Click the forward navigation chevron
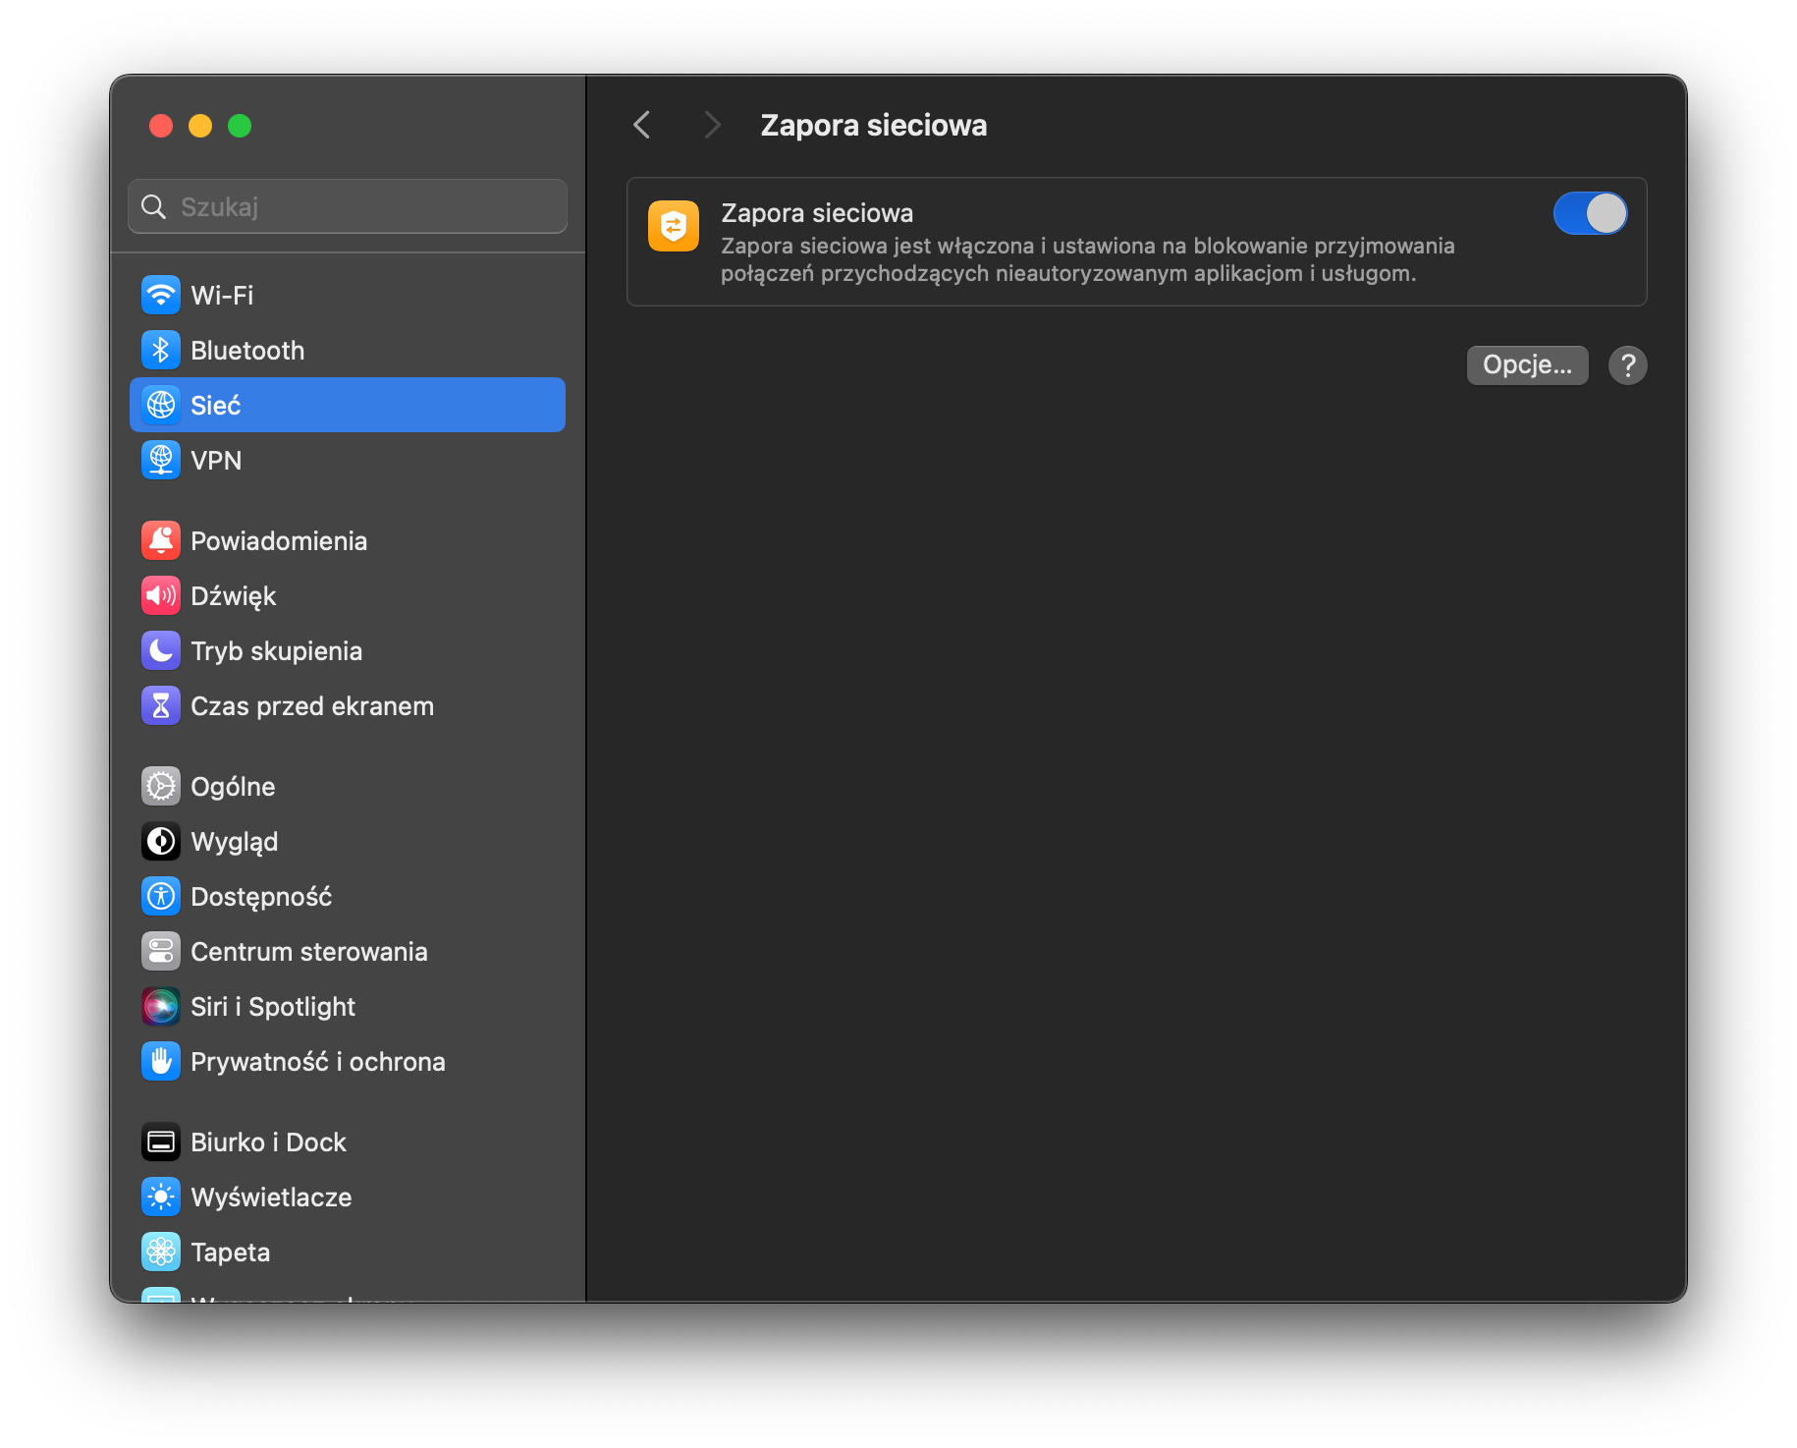The image size is (1797, 1448). 712,125
